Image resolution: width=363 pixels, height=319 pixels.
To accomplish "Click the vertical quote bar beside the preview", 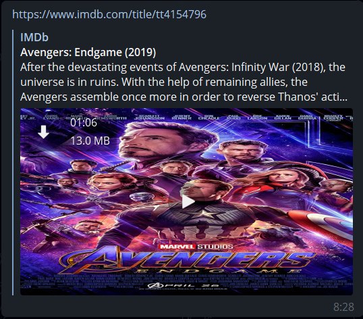I will [x=13, y=162].
